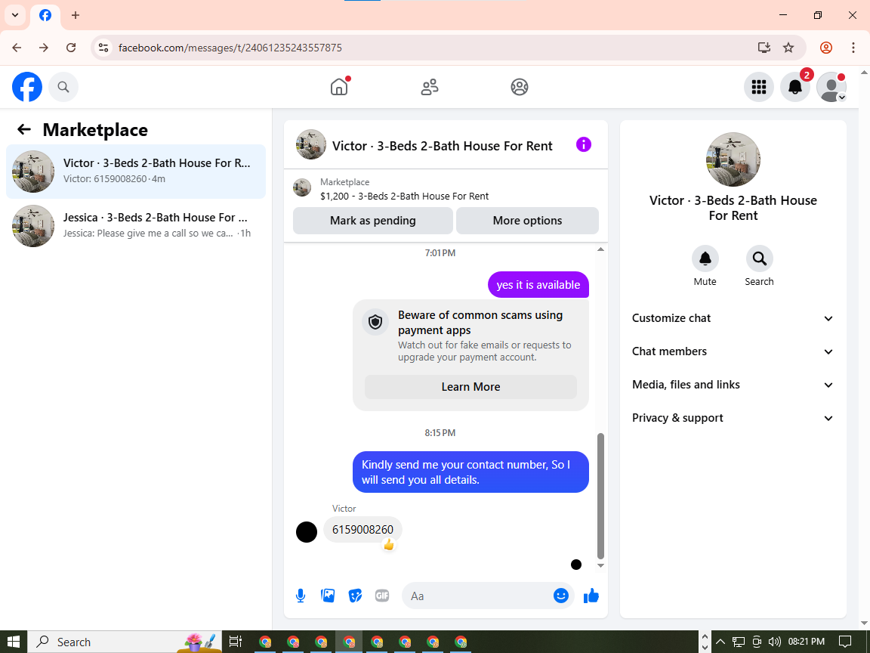Choose a sticker icon
The height and width of the screenshot is (653, 870).
click(x=355, y=596)
